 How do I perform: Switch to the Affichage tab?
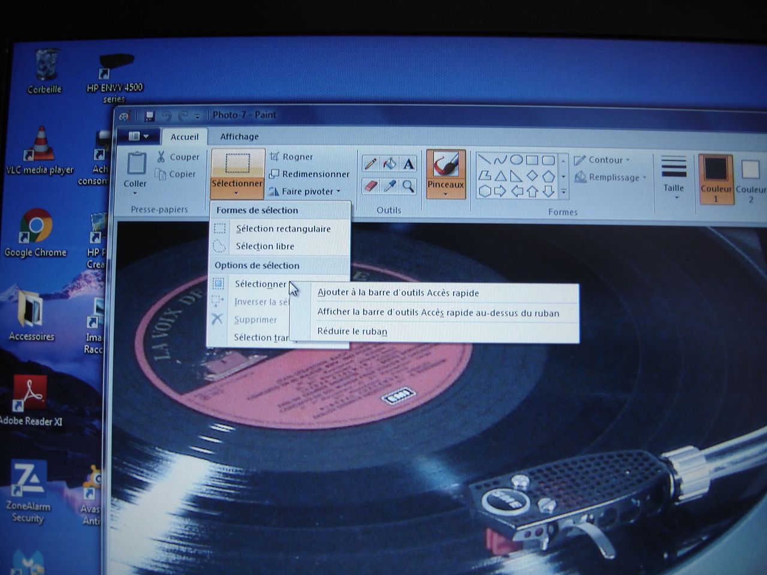pos(239,137)
